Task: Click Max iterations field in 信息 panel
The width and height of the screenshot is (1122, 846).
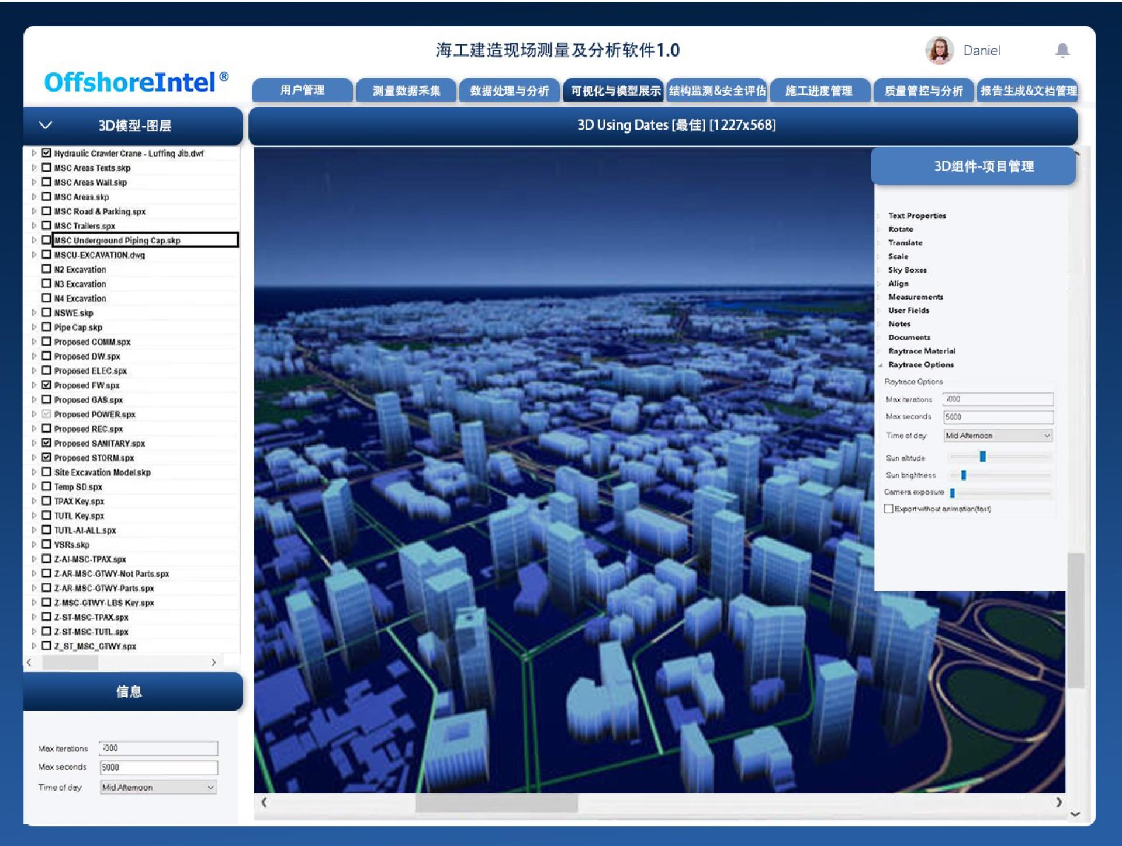Action: tap(158, 748)
